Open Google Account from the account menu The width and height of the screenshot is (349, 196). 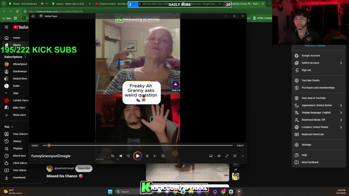coord(319,56)
